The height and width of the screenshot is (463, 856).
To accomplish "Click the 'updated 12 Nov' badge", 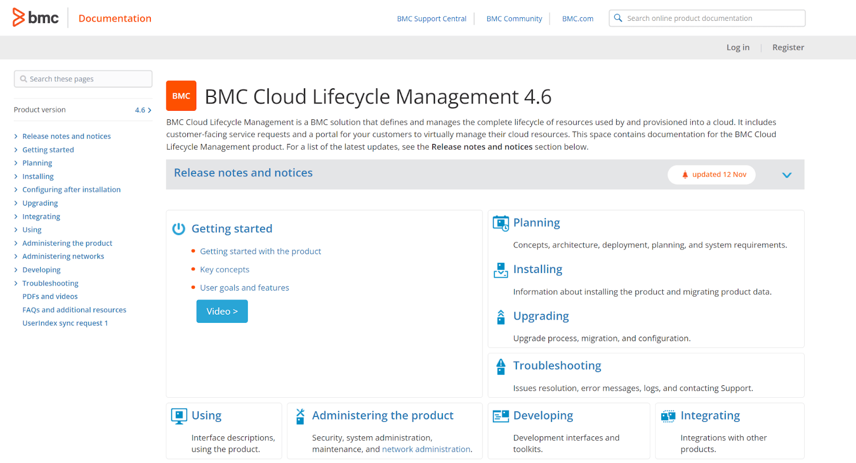I will [x=712, y=174].
